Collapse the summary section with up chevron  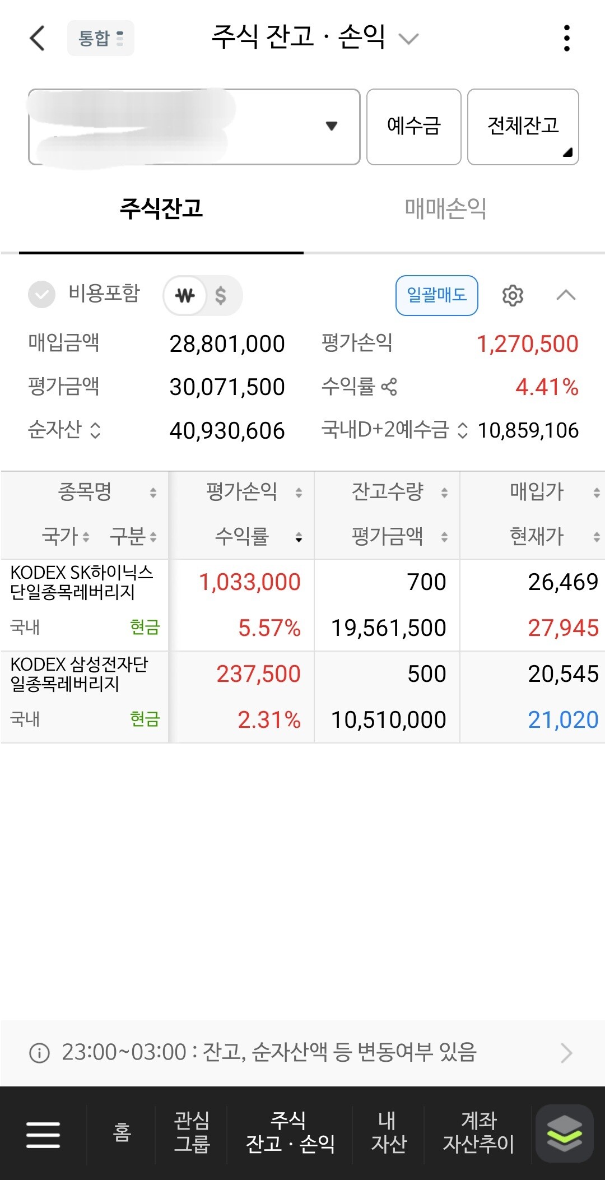(x=566, y=295)
